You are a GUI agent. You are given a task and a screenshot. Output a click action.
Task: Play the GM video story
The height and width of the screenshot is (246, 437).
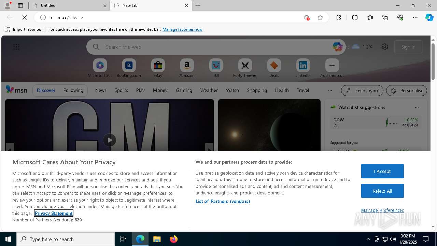coord(110,140)
